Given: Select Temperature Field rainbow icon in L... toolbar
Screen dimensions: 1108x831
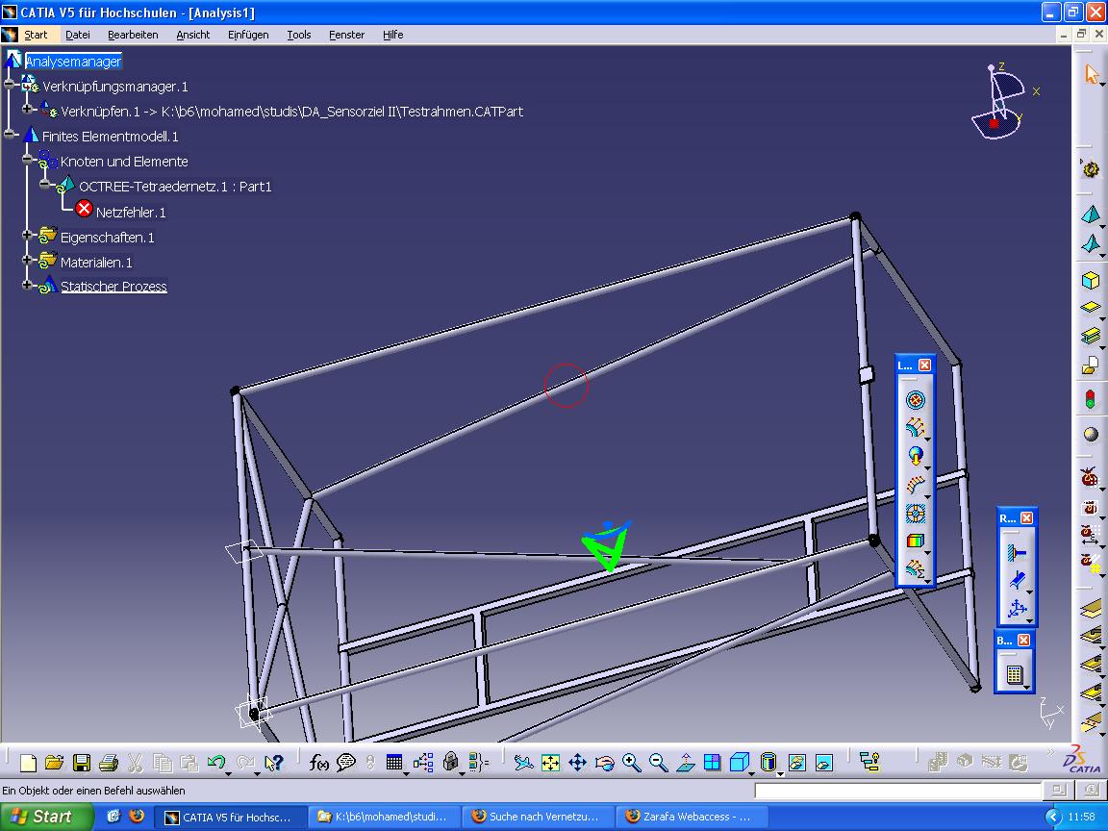Looking at the screenshot, I should [915, 541].
